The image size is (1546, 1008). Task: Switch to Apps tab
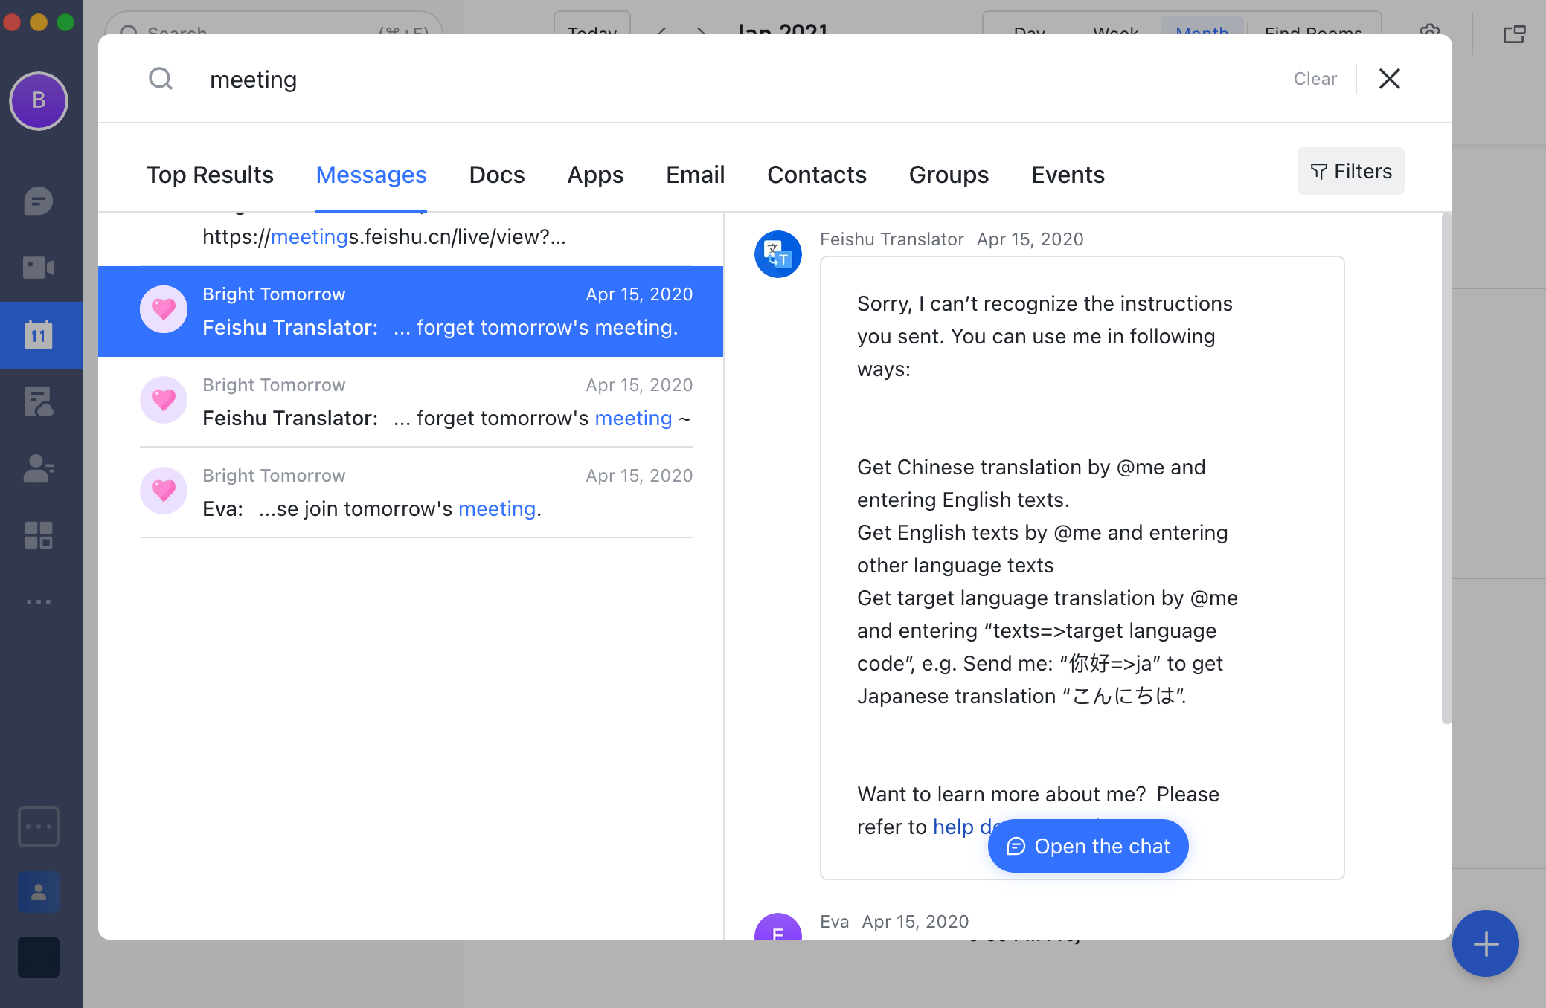pyautogui.click(x=595, y=175)
